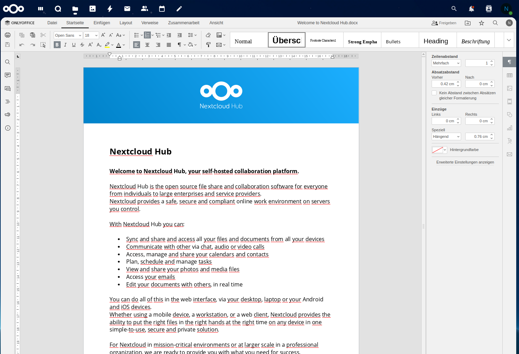
Task: Toggle Underline formatting
Action: tap(74, 45)
